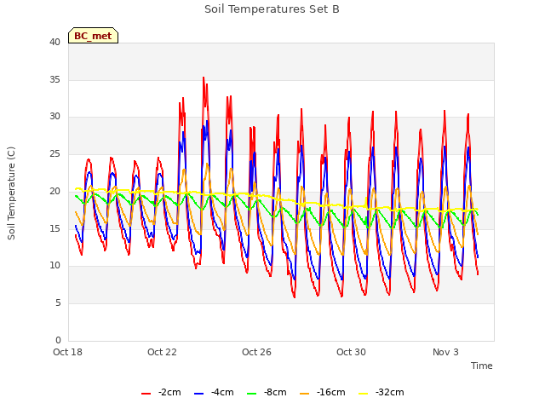Click the yellow -32cm legend swatch
This screenshot has width=545, height=409.
click(x=363, y=394)
